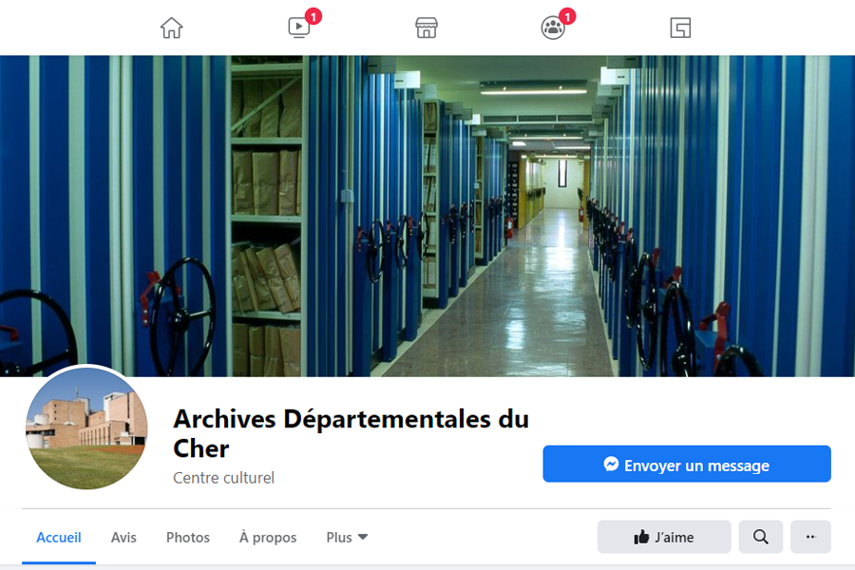Click the Groups notification badge
The width and height of the screenshot is (855, 570).
coord(568,16)
